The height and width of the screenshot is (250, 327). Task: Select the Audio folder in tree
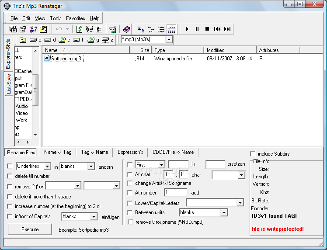tap(22, 106)
